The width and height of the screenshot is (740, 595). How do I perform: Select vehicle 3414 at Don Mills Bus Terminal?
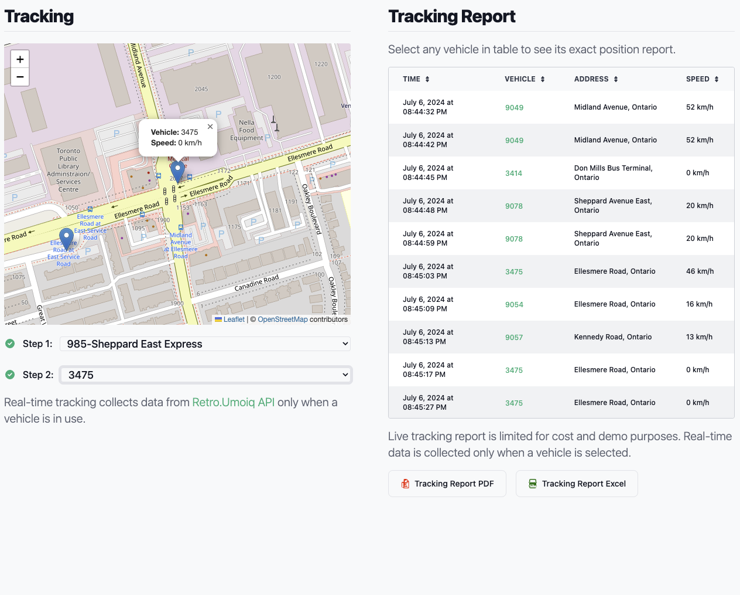click(514, 173)
